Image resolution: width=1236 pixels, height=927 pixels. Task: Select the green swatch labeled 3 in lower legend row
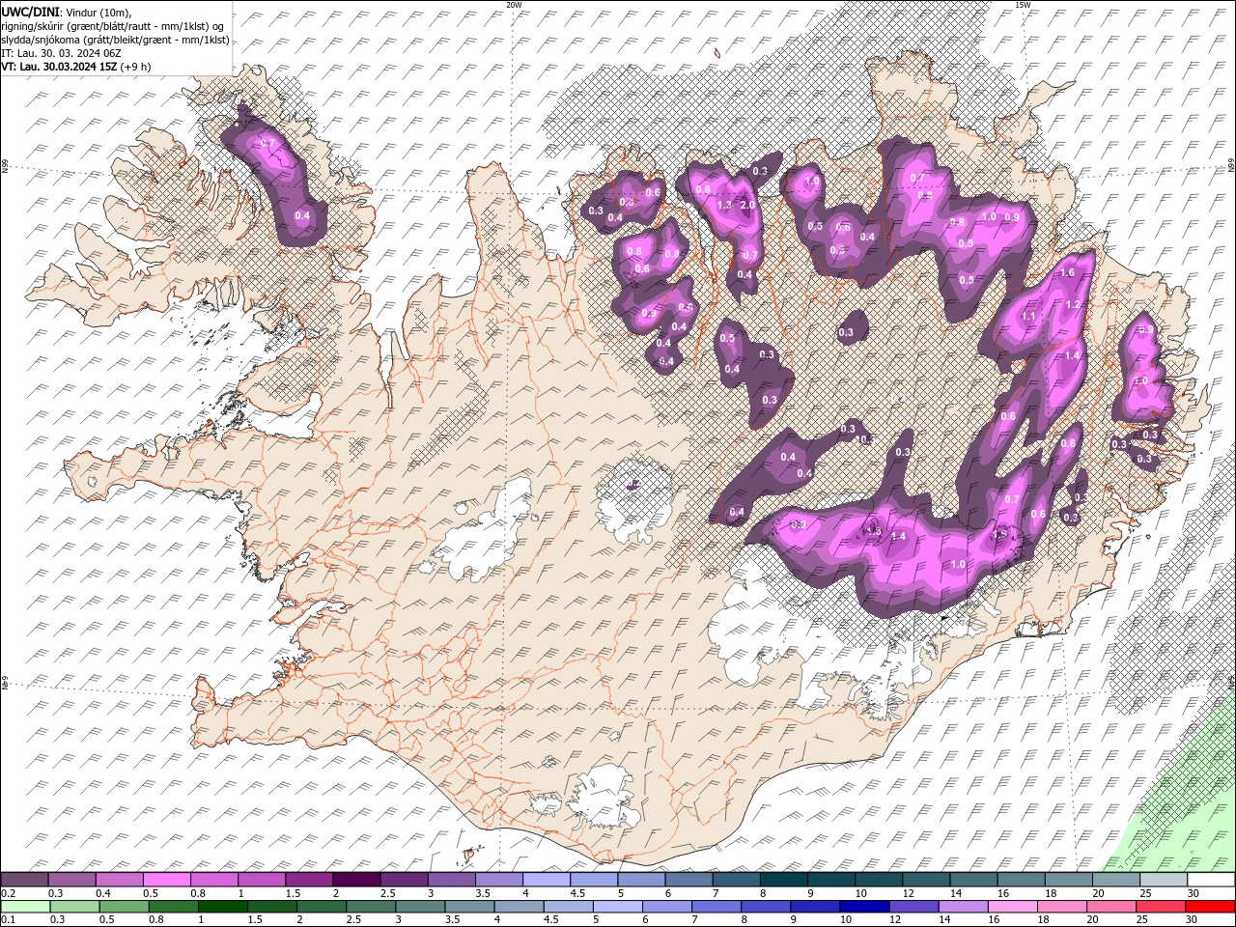coord(420,906)
